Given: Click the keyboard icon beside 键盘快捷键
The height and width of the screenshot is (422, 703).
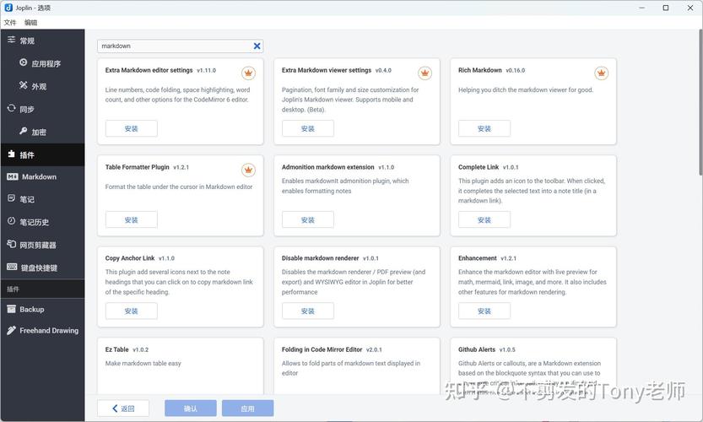Looking at the screenshot, I should (x=12, y=267).
